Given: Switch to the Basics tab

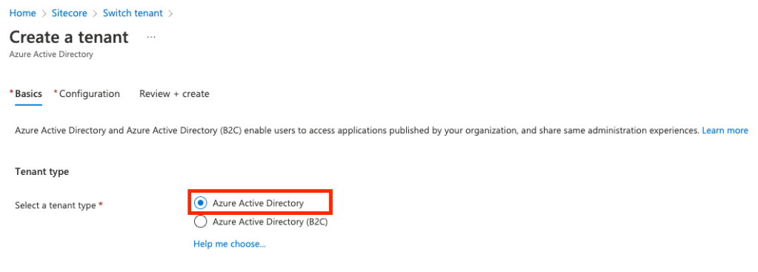Looking at the screenshot, I should tap(28, 93).
